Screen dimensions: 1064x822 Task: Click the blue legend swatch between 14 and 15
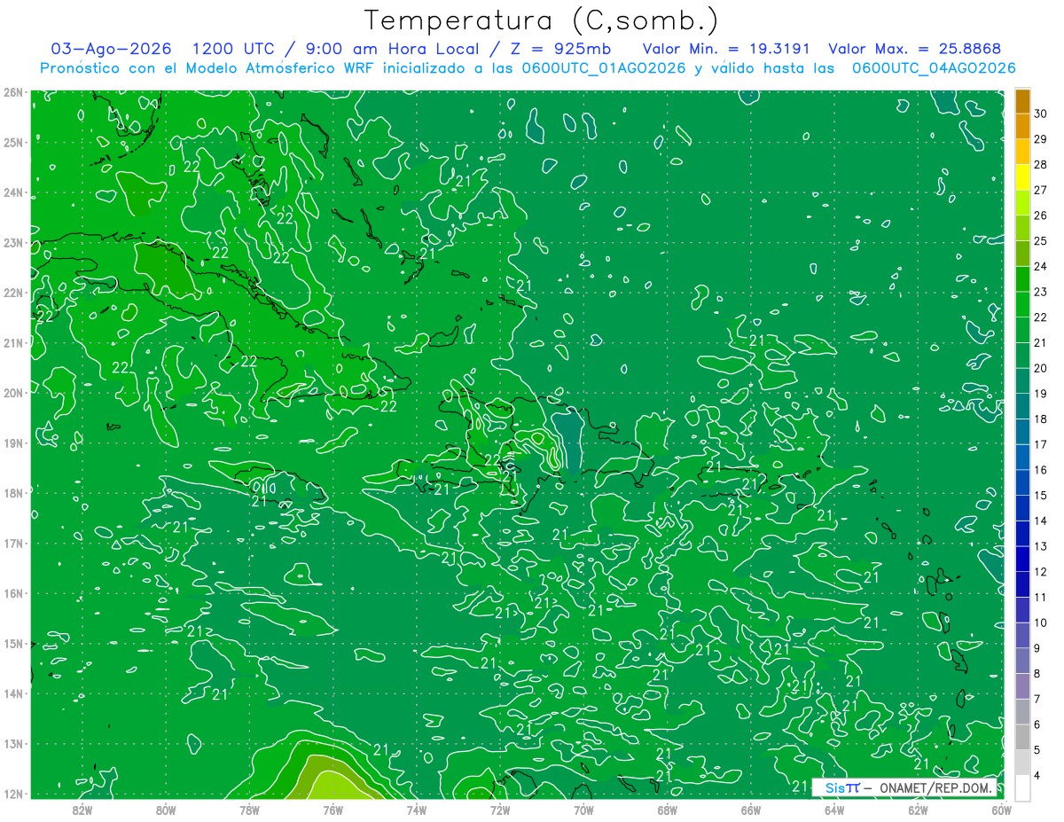tap(1022, 508)
